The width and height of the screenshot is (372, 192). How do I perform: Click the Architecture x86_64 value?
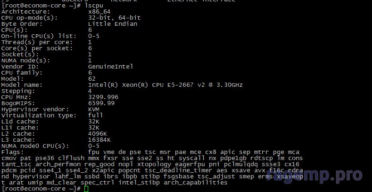99,12
